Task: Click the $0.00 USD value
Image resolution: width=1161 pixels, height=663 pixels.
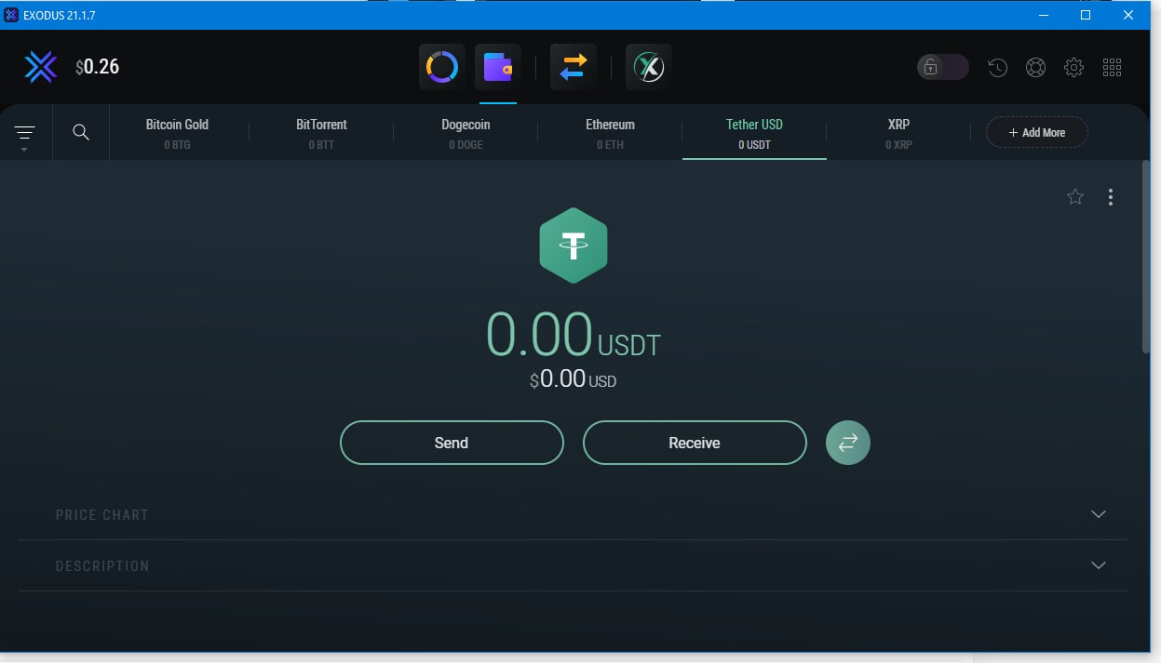Action: [x=574, y=379]
